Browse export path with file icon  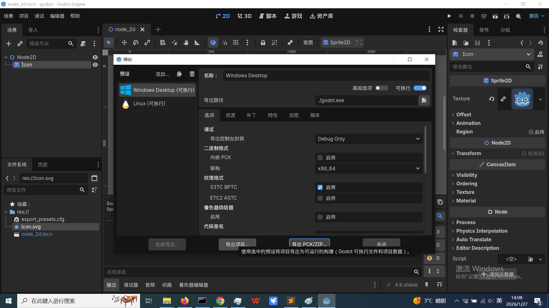[x=424, y=100]
